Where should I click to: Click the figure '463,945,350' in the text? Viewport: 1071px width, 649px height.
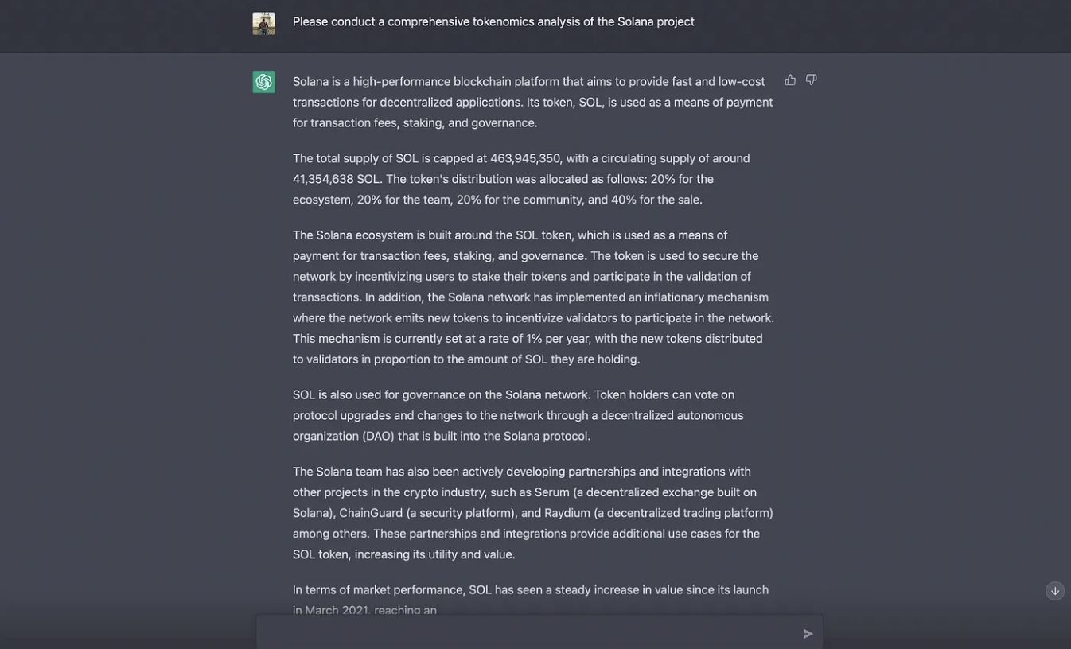tap(526, 158)
